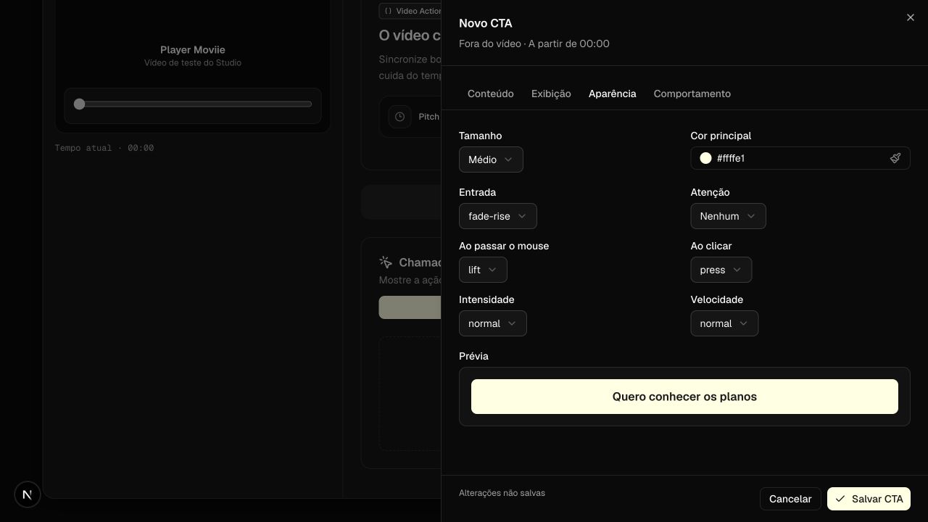The image size is (928, 522).
Task: Click the sparkle cursor icon near Chamada
Action: pyautogui.click(x=386, y=262)
